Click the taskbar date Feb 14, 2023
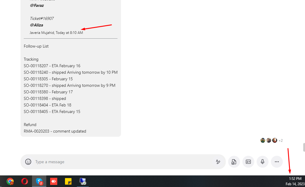305x187 pixels. click(295, 184)
